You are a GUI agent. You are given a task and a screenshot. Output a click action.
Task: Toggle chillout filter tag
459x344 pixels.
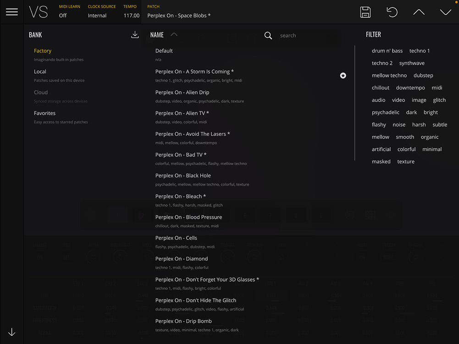point(380,88)
